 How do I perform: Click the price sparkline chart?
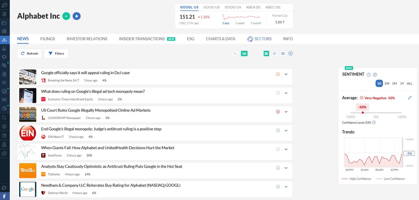242,16
